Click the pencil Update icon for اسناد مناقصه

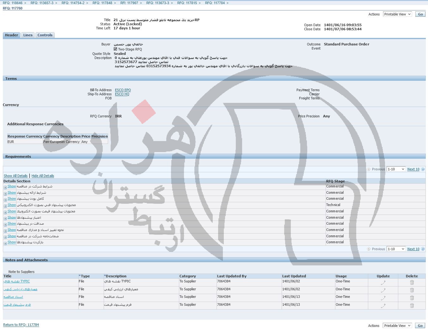[383, 298]
